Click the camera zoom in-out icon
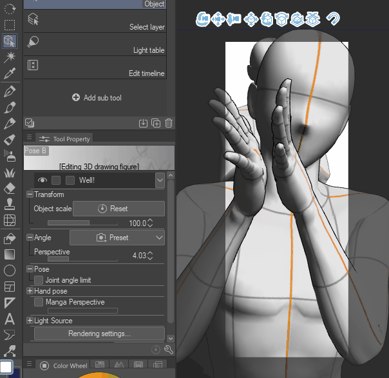 coord(234,19)
